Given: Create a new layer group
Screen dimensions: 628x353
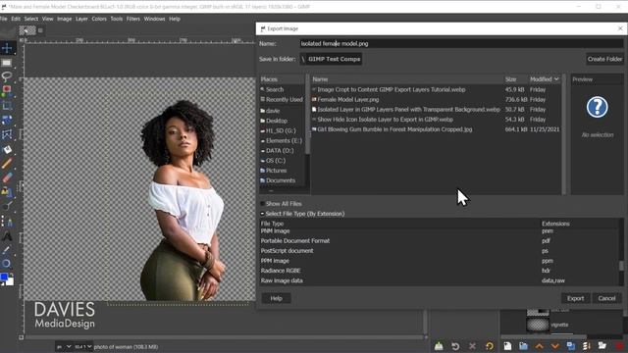Looking at the screenshot, I should [523, 346].
